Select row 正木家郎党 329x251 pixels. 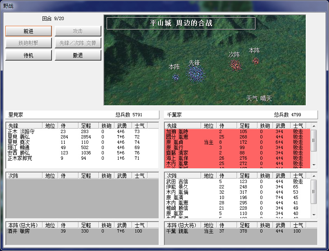coord(82,158)
